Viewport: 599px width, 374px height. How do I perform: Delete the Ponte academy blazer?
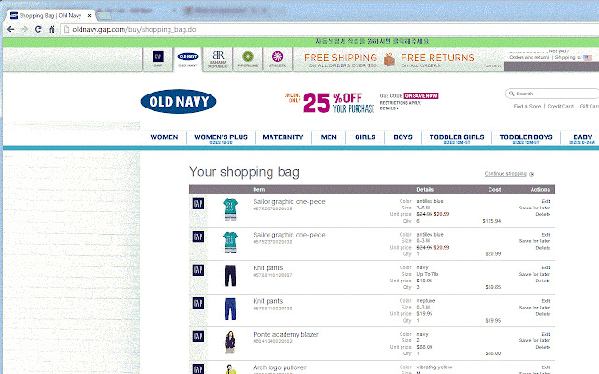pos(543,347)
